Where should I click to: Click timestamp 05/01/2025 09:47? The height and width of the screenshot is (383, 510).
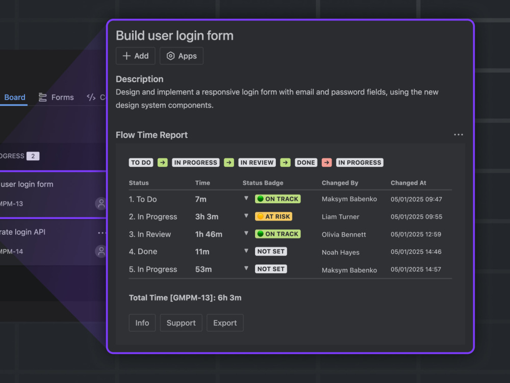[416, 199]
